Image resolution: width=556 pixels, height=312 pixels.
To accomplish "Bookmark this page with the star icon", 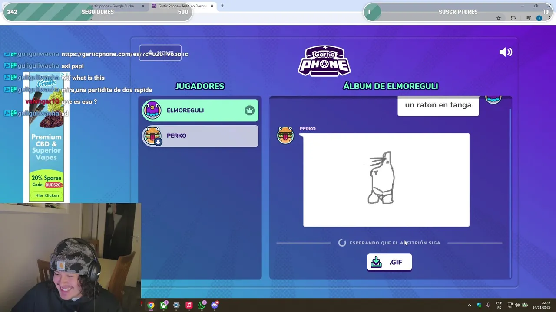I will (499, 18).
